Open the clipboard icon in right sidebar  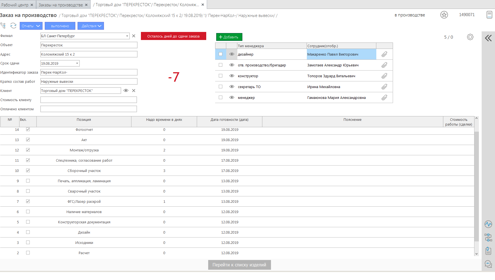(488, 251)
